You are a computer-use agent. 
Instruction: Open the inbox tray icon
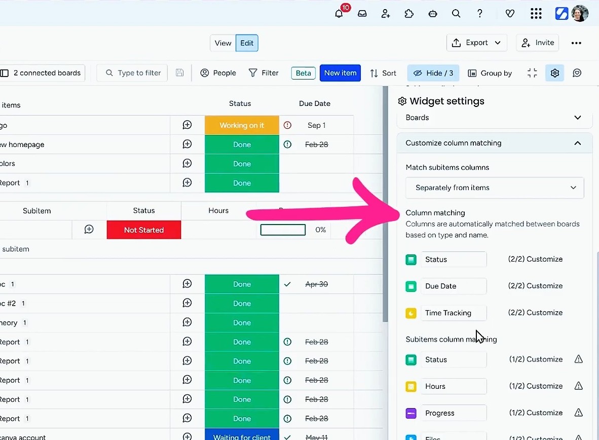[362, 14]
